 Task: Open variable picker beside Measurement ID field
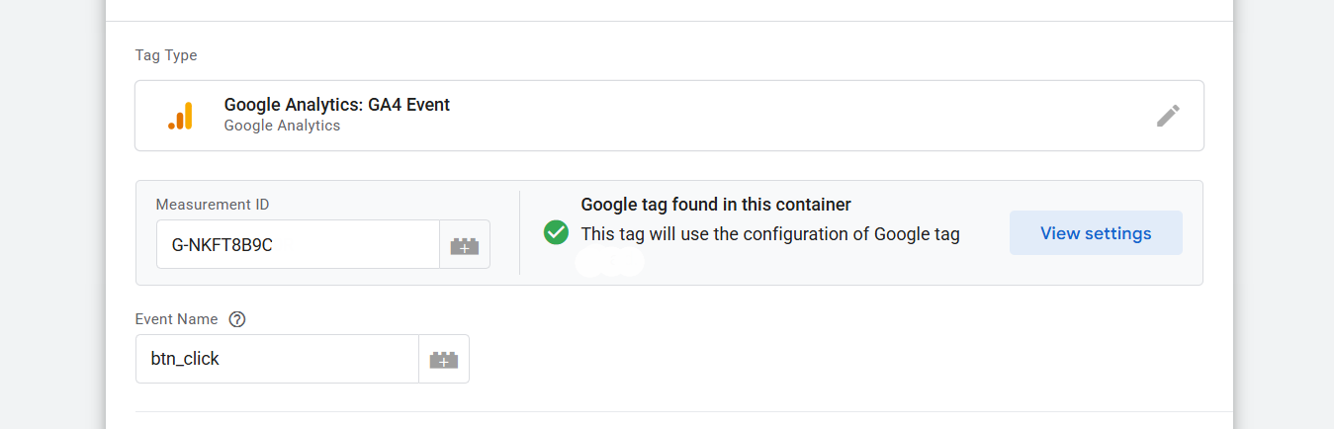[465, 245]
